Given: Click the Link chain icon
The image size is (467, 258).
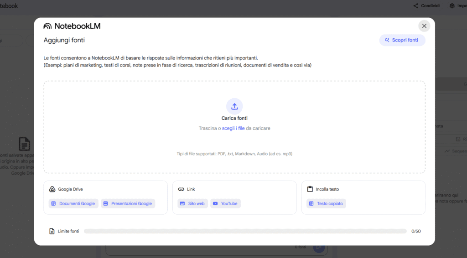Looking at the screenshot, I should [181, 189].
